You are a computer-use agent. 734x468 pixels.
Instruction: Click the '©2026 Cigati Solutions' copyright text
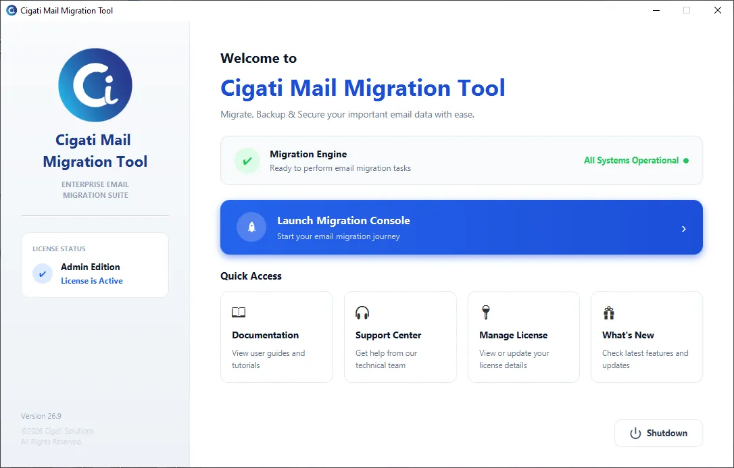(57, 431)
